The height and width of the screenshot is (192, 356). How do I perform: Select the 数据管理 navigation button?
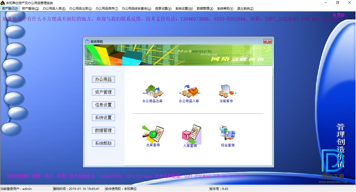pyautogui.click(x=103, y=130)
